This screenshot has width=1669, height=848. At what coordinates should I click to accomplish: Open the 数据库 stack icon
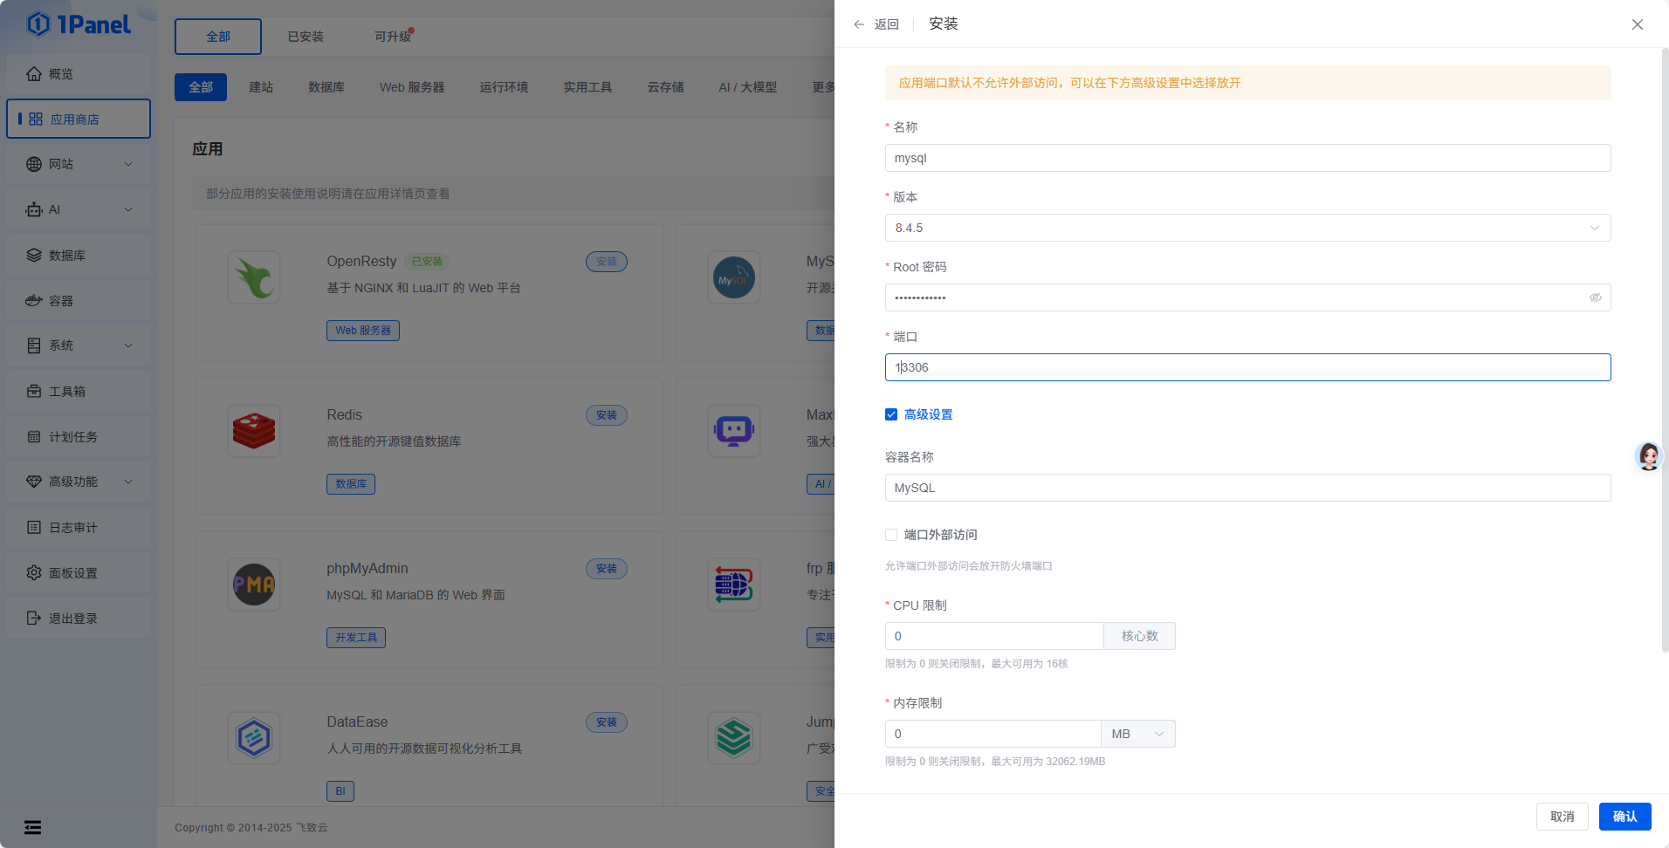34,255
